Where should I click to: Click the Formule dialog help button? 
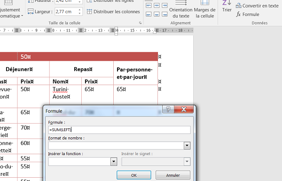pyautogui.click(x=168, y=109)
